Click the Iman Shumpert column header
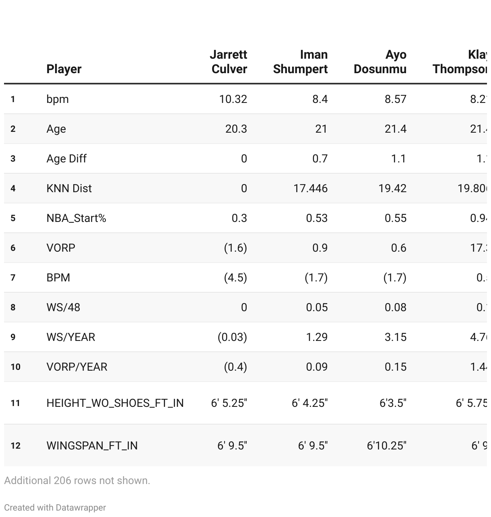Screen dimensions: 491x517 [300, 62]
